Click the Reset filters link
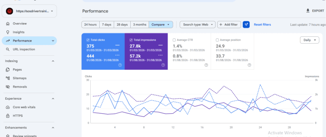Viewport: 326px width, 137px height. point(262,24)
